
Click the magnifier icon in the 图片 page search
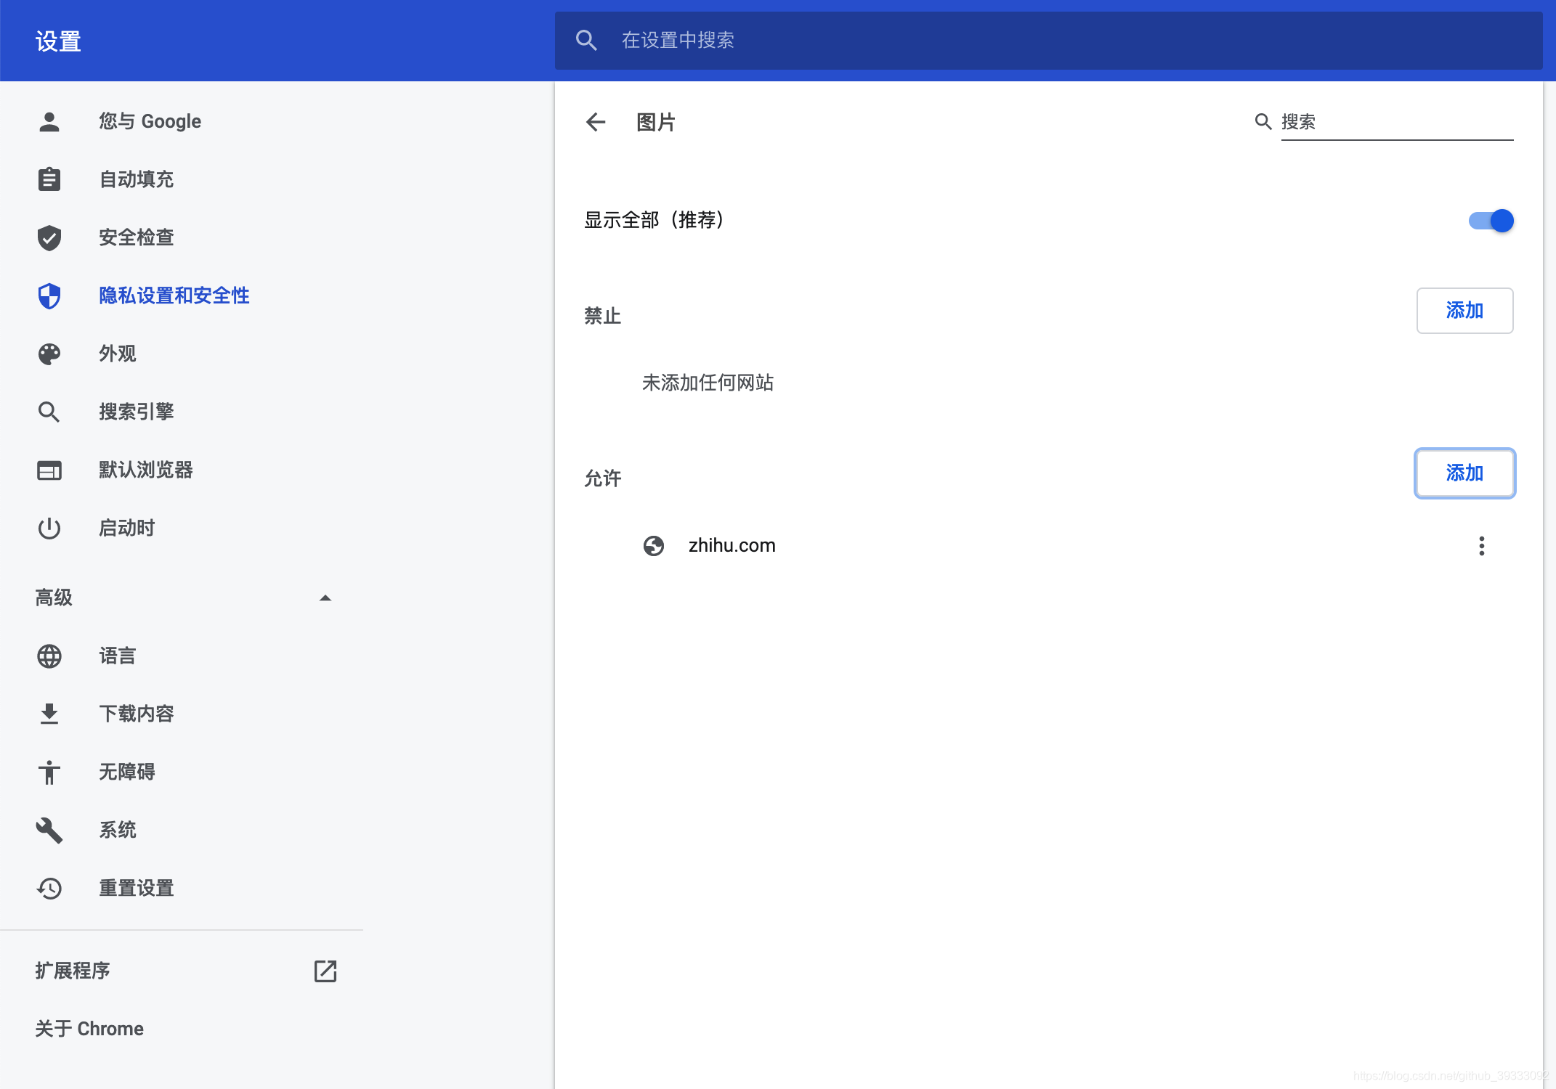(1263, 121)
